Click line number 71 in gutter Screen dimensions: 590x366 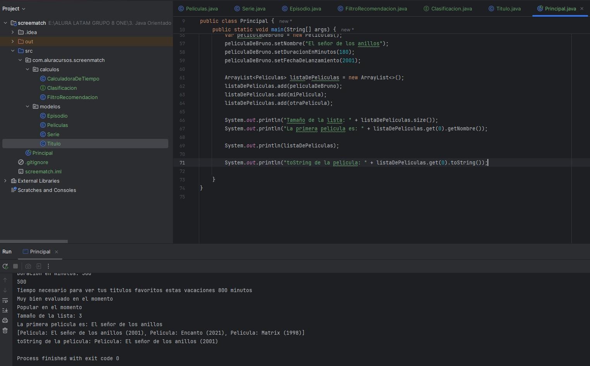[x=182, y=162]
